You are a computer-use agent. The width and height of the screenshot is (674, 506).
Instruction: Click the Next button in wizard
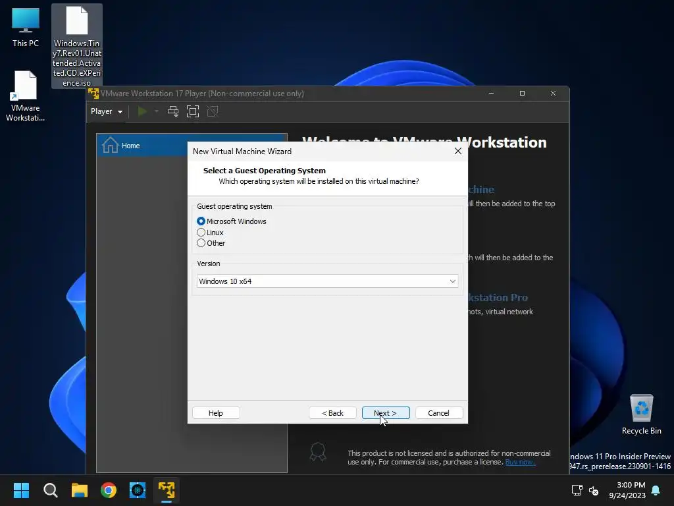click(x=386, y=412)
